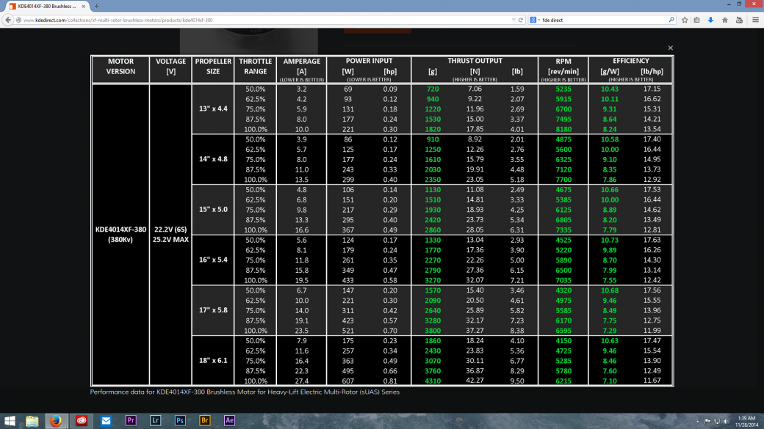Screen dimensions: 764x429
Task: Open the search engine selector dropdown
Action: pos(535,20)
